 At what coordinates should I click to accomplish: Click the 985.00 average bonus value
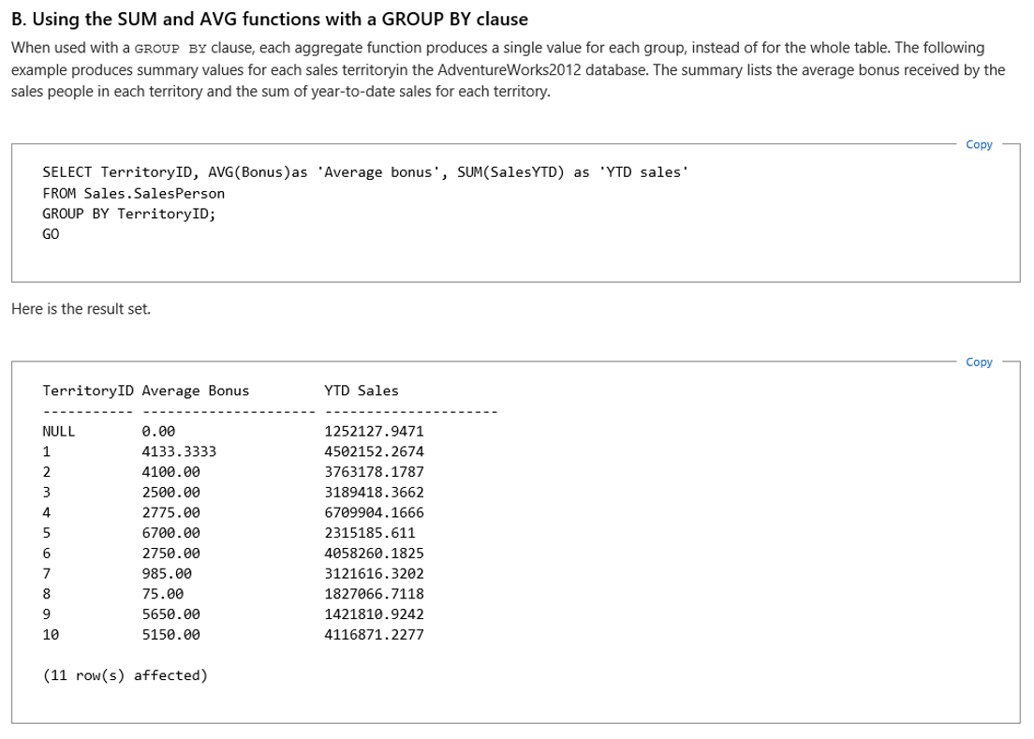click(167, 573)
